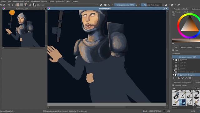Open the brush settings editor
This screenshot has width=200, height=113.
pyautogui.click(x=30, y=5)
